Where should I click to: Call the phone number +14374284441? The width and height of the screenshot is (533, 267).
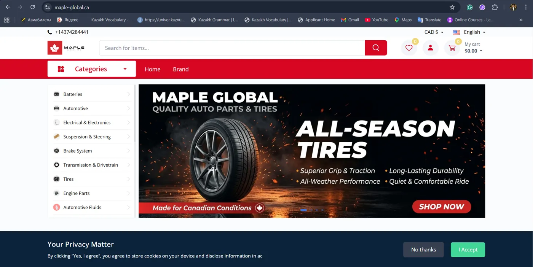coord(72,32)
